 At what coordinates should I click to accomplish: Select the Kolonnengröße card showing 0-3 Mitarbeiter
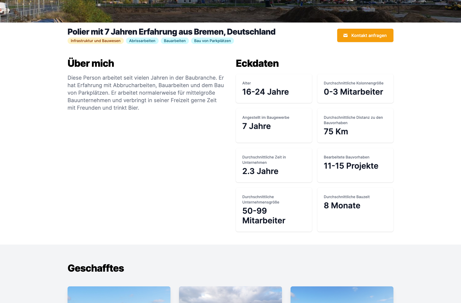click(355, 88)
